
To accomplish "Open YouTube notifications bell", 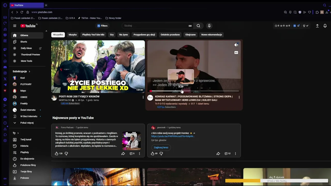I will click(x=325, y=26).
